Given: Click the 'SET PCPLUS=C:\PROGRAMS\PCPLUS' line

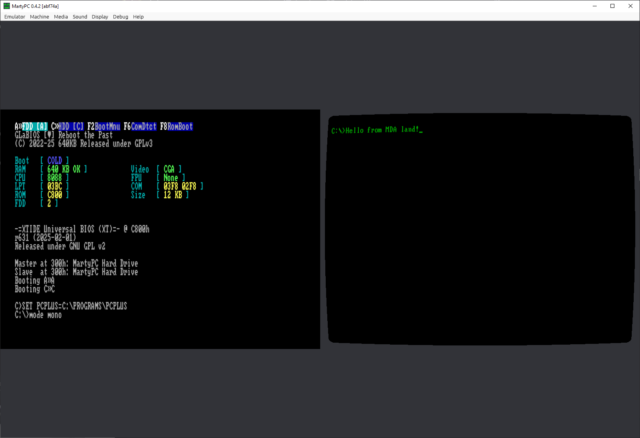Looking at the screenshot, I should click(71, 306).
